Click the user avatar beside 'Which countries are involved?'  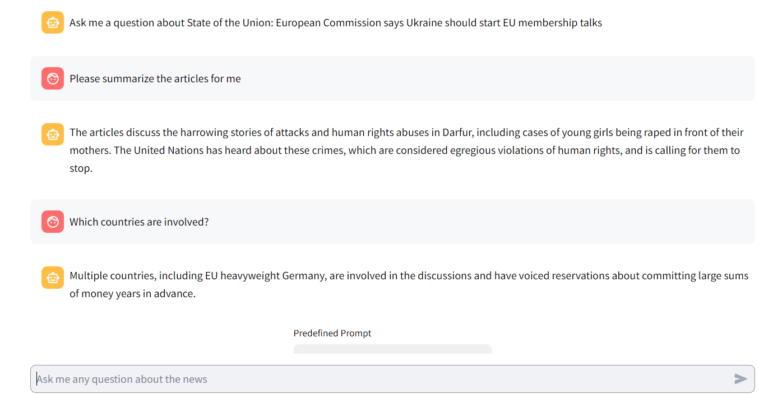[53, 222]
